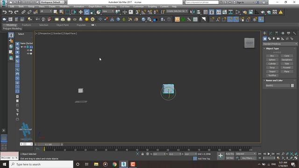Toggle the Selection Lock padlock
This screenshot has height=168, width=299.
point(142,154)
